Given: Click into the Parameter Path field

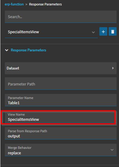Looking at the screenshot, I should click(61, 83).
